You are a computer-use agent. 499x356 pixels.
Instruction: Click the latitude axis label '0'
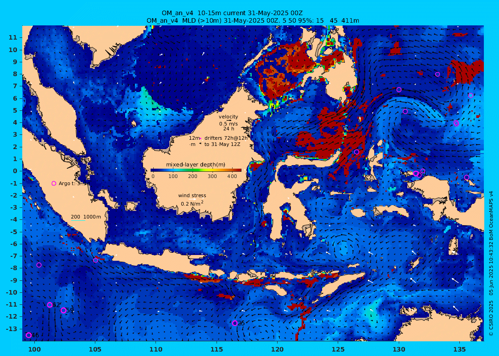(15, 171)
